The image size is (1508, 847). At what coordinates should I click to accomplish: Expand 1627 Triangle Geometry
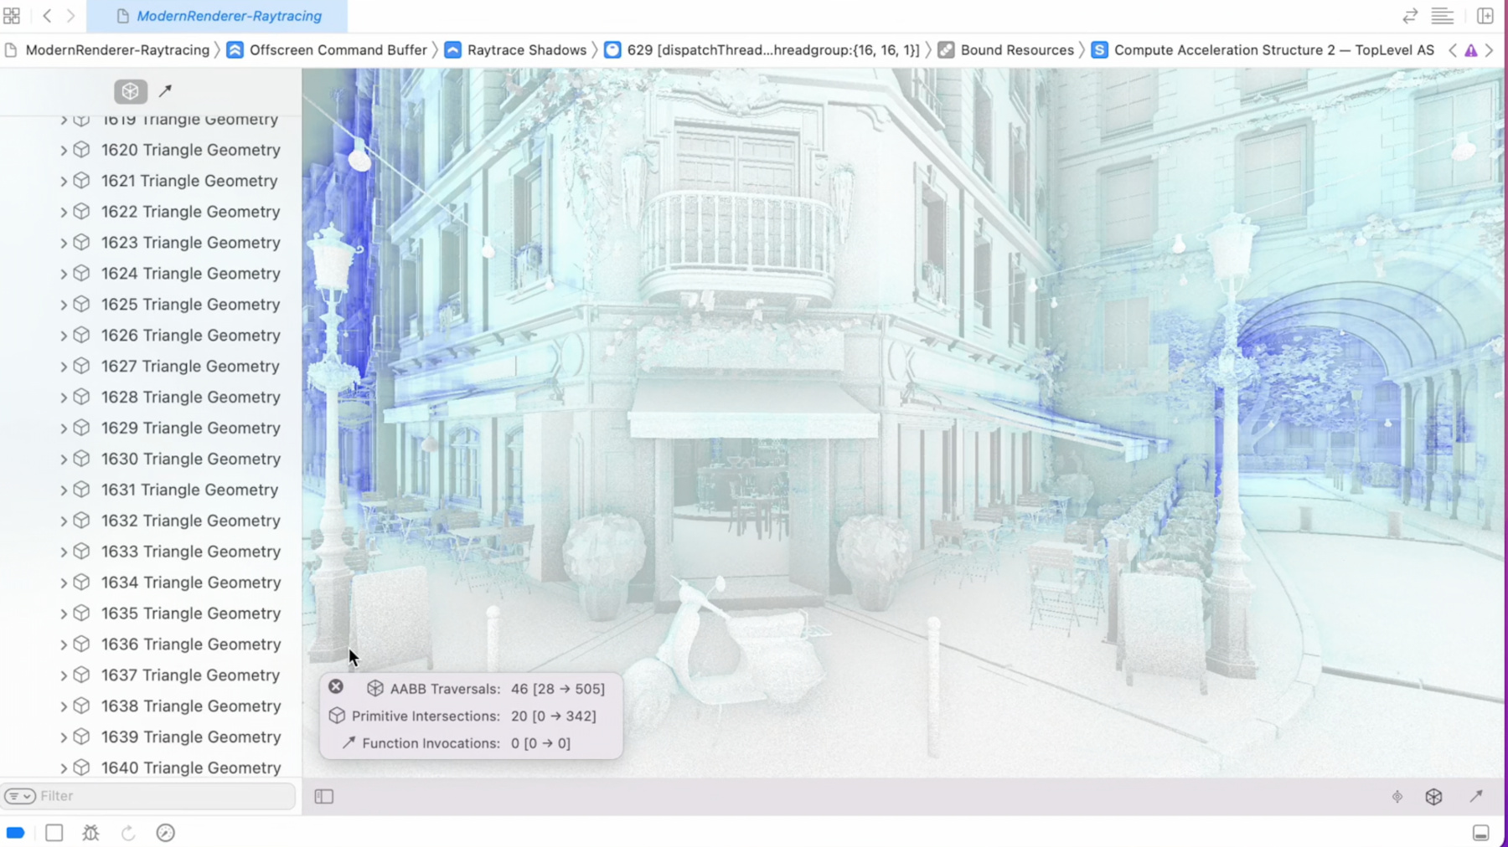click(x=64, y=367)
